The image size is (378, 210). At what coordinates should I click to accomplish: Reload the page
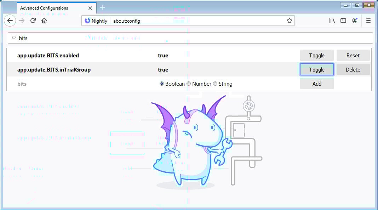[x=33, y=21]
